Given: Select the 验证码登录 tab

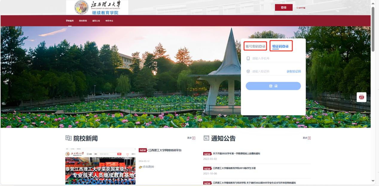Looking at the screenshot, I should tap(280, 46).
